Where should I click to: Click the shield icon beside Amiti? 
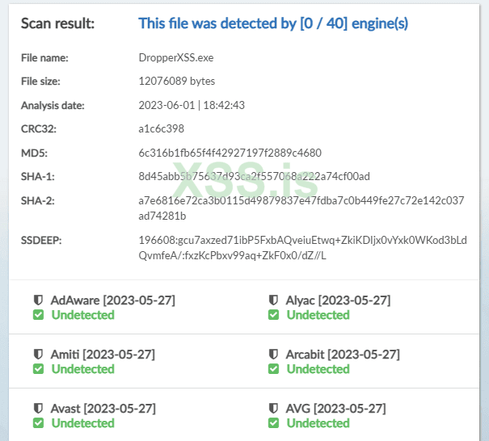pos(38,355)
